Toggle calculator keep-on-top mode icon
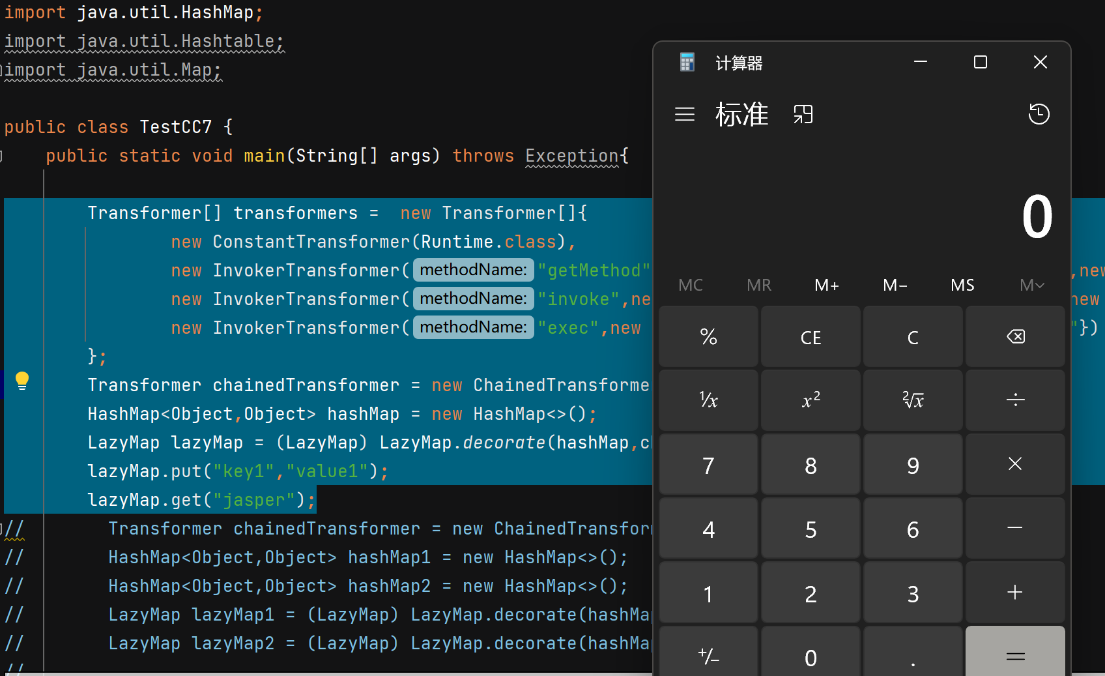 [803, 115]
